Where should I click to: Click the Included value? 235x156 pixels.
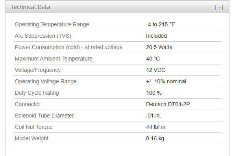(x=156, y=36)
